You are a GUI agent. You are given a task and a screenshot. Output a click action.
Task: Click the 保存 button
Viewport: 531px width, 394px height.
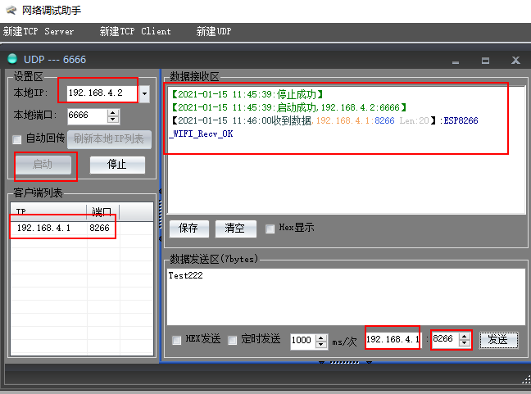pos(189,229)
